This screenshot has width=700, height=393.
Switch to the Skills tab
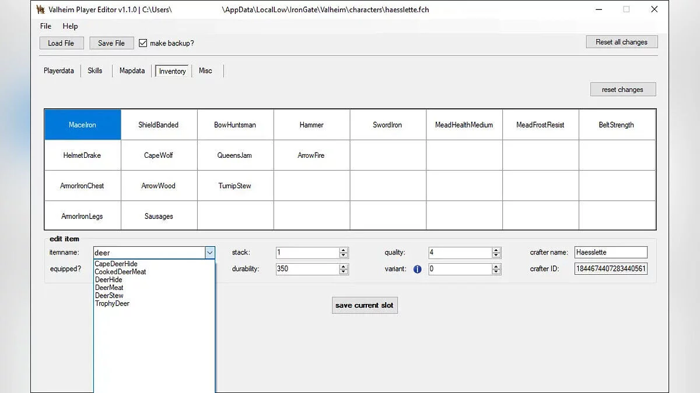pyautogui.click(x=95, y=70)
